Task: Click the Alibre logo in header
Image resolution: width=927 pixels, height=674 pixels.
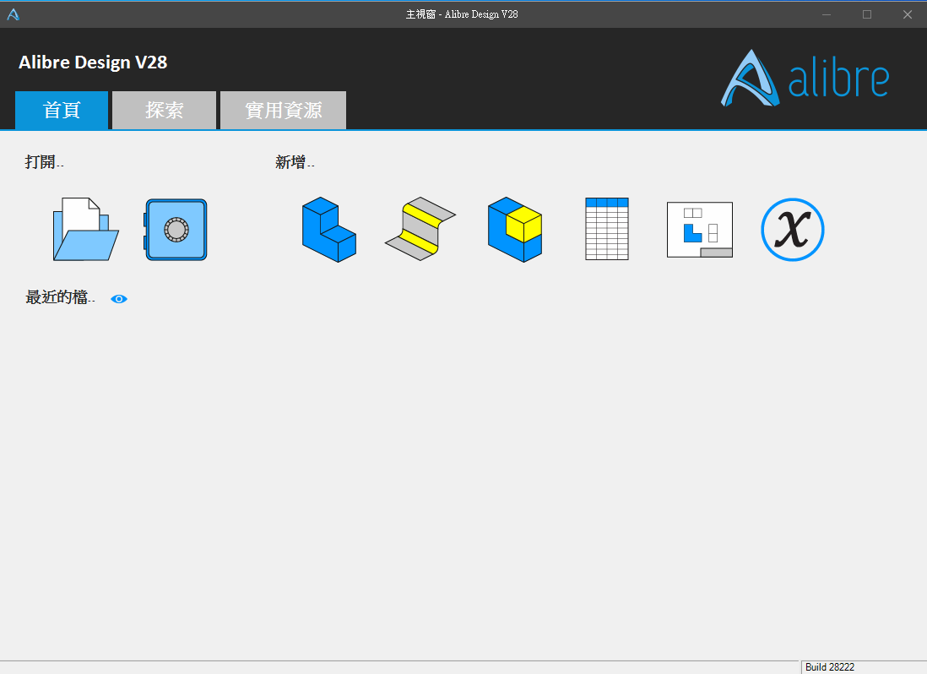Action: pos(805,78)
